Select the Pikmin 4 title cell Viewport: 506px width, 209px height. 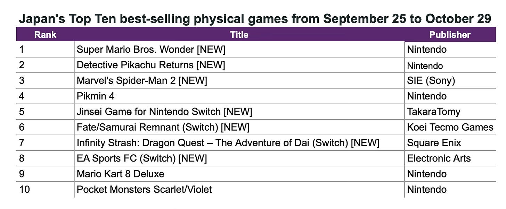point(96,96)
